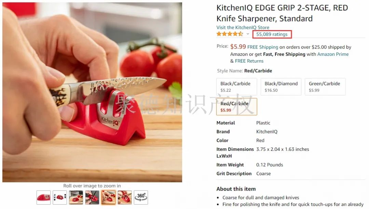Choose the Green/Carbide style option
369x209 pixels.
point(325,87)
